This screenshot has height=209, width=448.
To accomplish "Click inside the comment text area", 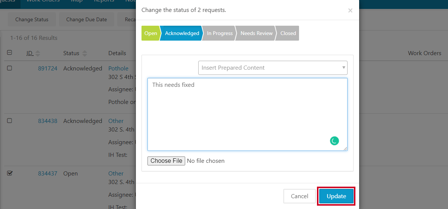I will tap(247, 114).
